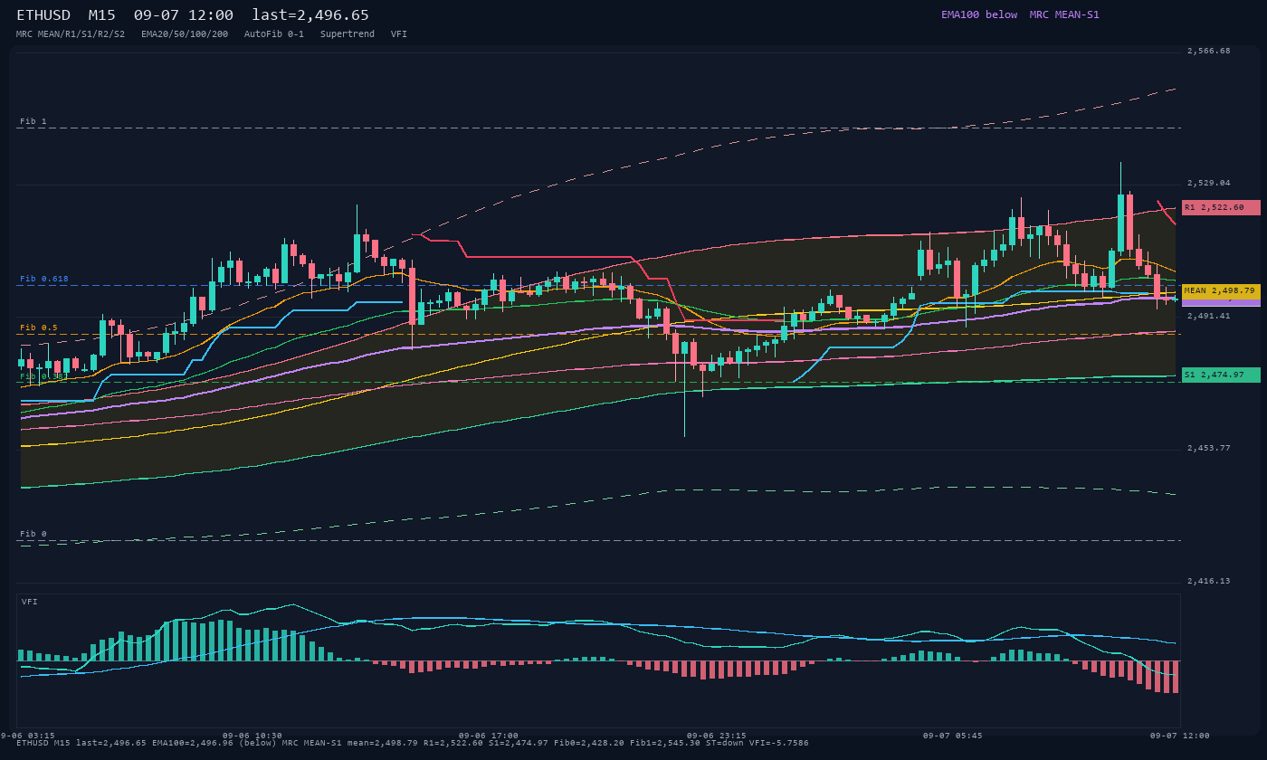Click the S1 2,474.97 price tag
The height and width of the screenshot is (760, 1267).
click(1221, 375)
